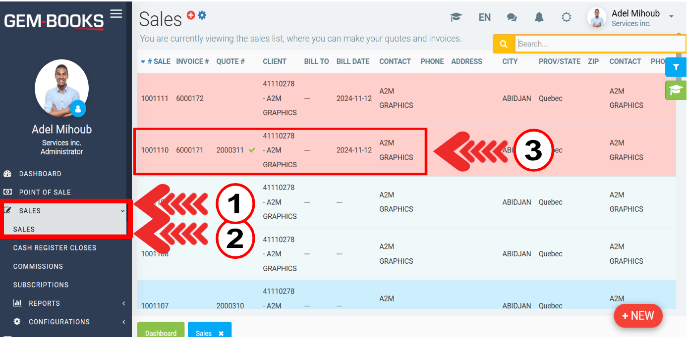Open the chat messages icon
Screen dimensions: 687x337
coord(512,17)
